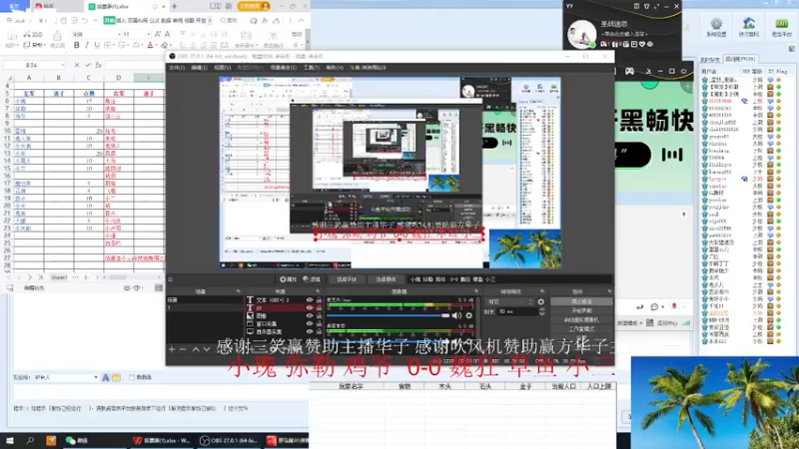Click the studio mode button in OBS

pos(581,329)
